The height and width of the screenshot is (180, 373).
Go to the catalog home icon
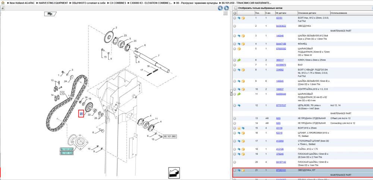(3, 3)
